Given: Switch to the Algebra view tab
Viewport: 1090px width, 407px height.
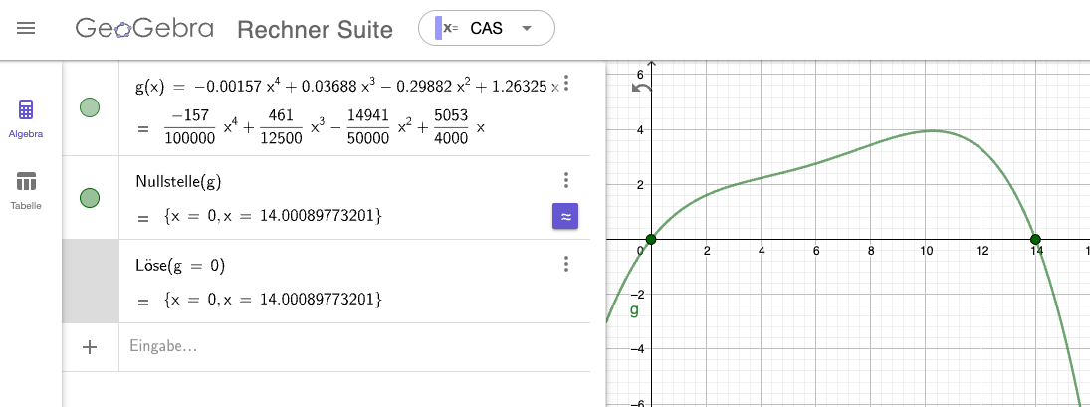Looking at the screenshot, I should 26,118.
